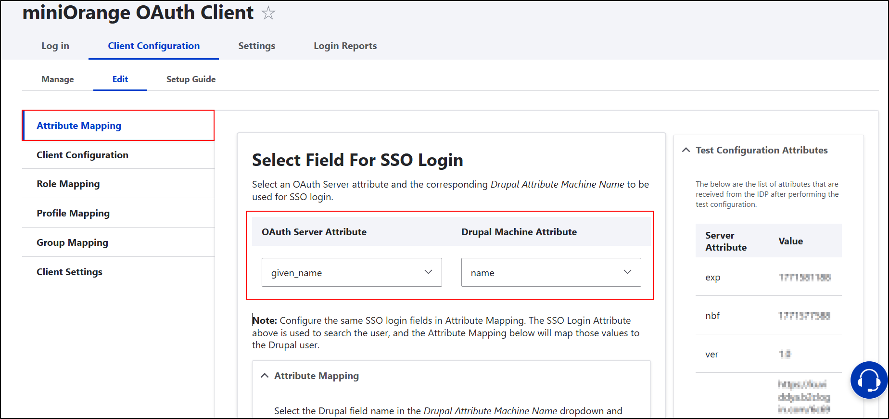Open the name Drupal Machine Attribute dropdown

pos(551,272)
